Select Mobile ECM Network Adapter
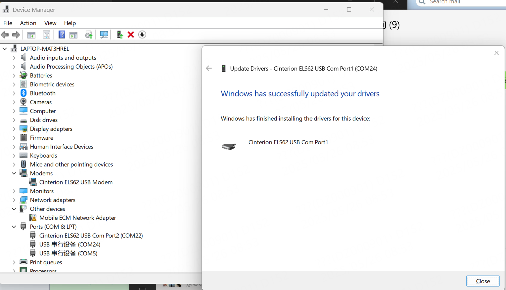506x290 pixels. tap(77, 218)
